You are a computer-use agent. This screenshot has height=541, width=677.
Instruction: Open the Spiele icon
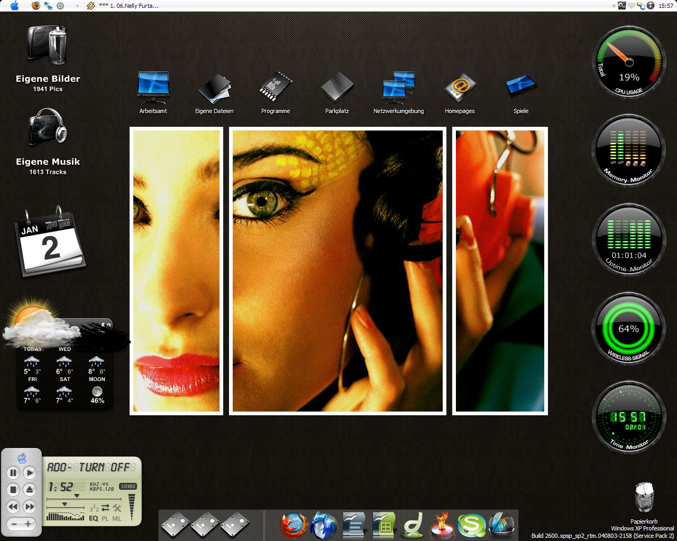coord(521,86)
